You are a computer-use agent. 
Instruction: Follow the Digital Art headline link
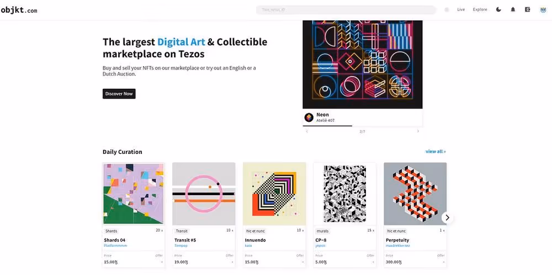tap(181, 42)
